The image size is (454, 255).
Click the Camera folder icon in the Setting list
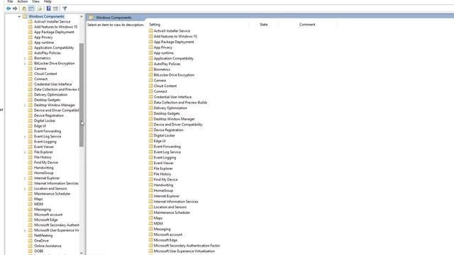(x=150, y=80)
